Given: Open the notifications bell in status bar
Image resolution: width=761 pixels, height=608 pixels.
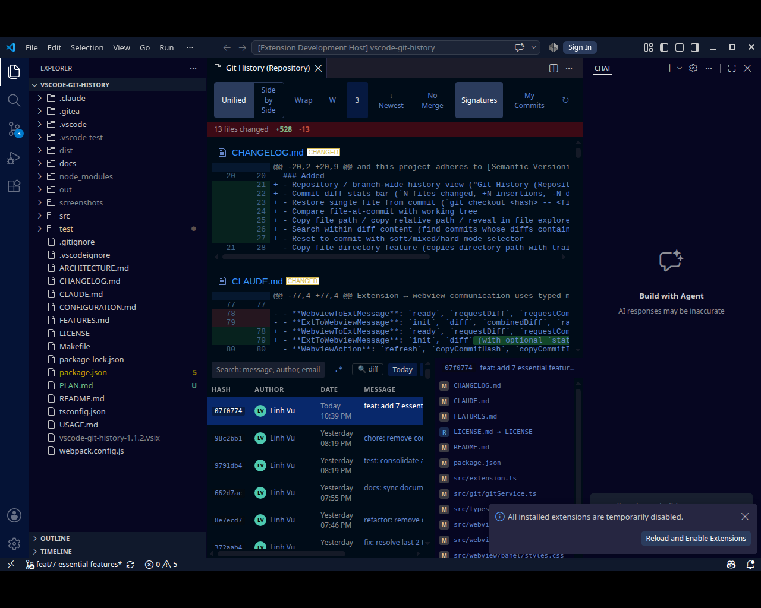Looking at the screenshot, I should pos(750,565).
